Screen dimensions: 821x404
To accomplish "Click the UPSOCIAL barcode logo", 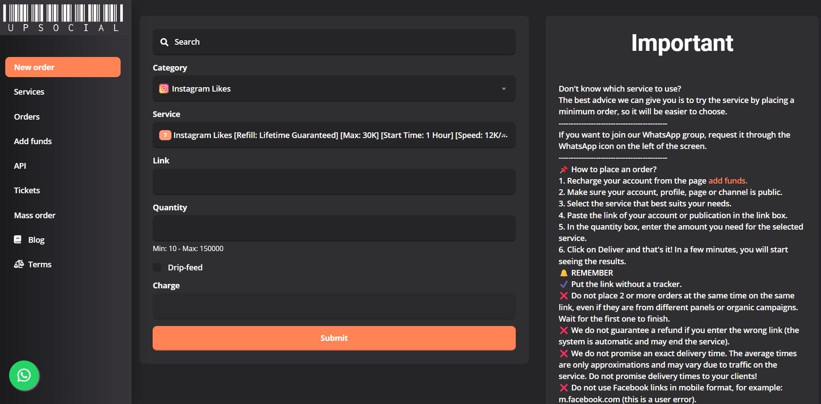I will pos(63,18).
